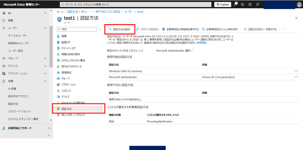The height and width of the screenshot is (150, 303).
Task: Open 割り当てられたロール
Action: 71,66
